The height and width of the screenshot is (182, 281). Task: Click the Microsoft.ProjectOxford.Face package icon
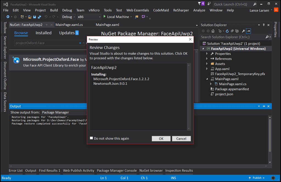[x=16, y=60]
